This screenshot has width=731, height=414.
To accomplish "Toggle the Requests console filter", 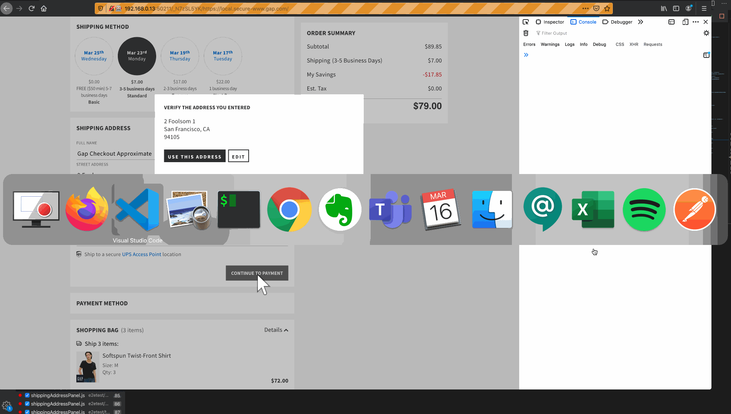I will click(653, 44).
